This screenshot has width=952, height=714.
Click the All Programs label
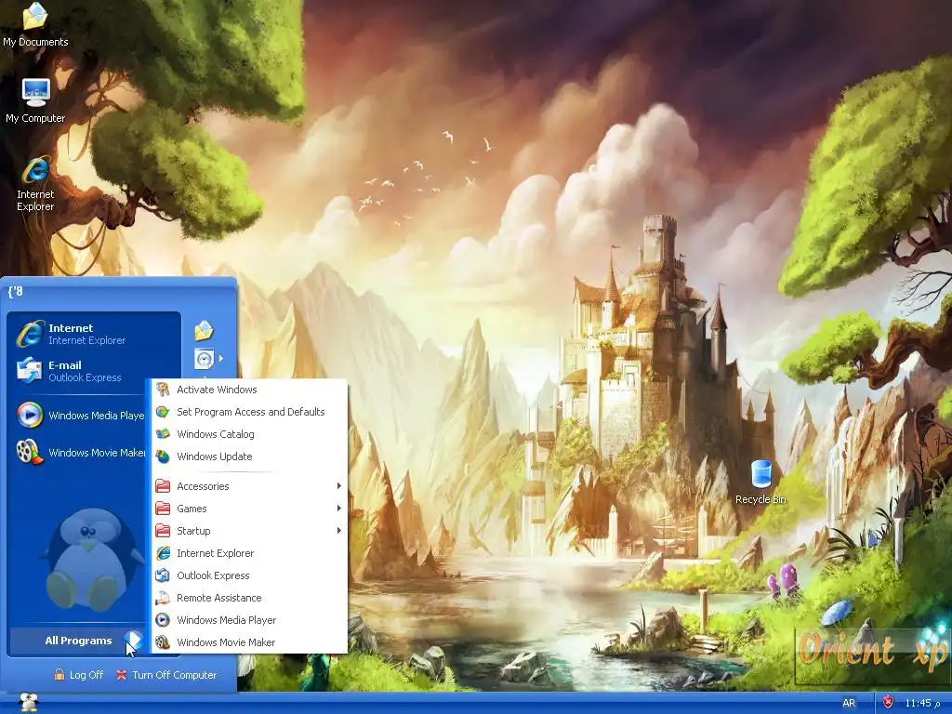(x=78, y=641)
